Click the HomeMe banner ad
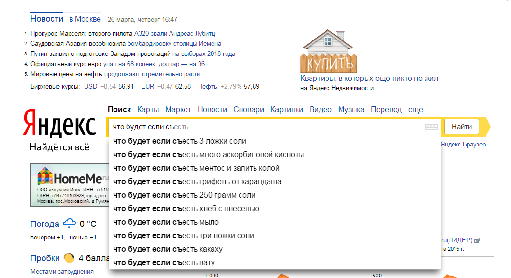Screen dimensions: 511x278 pyautogui.click(x=70, y=185)
